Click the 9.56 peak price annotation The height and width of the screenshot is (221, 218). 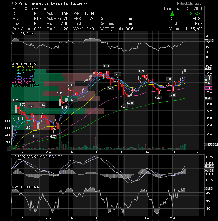(x=107, y=66)
